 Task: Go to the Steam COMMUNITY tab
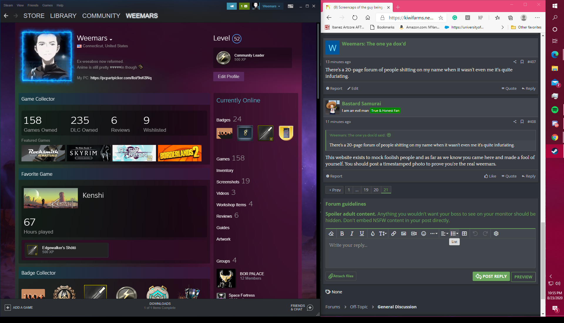[101, 16]
